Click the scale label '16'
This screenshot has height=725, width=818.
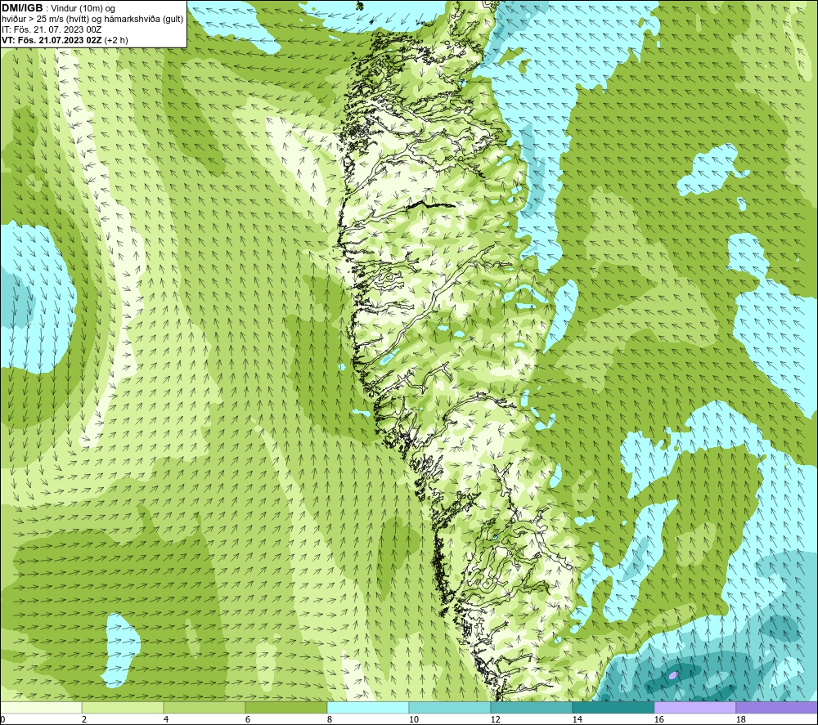click(x=658, y=720)
